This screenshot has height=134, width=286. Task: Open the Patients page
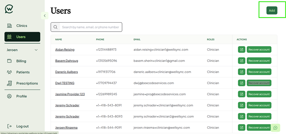coord(22,72)
